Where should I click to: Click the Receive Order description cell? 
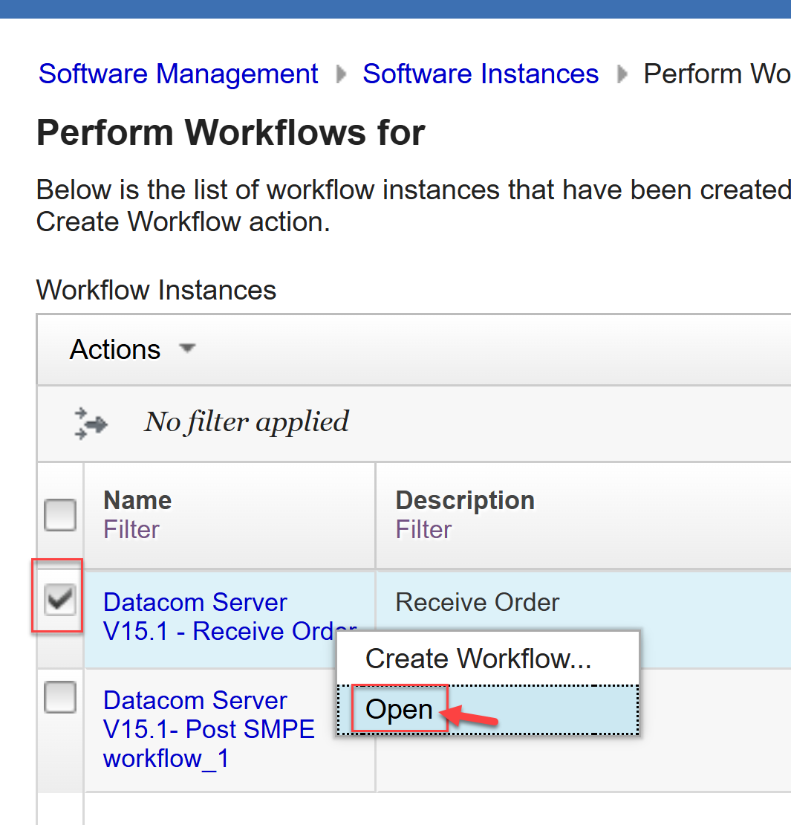(x=478, y=602)
